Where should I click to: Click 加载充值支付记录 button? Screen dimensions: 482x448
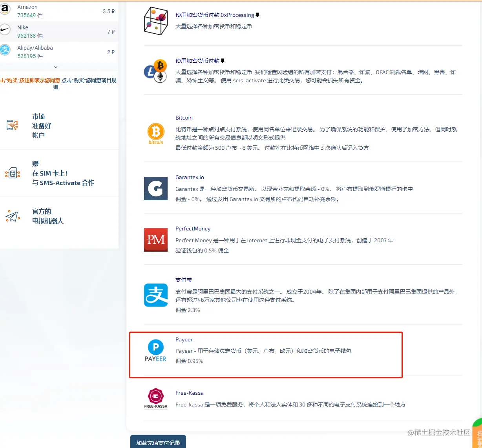[x=158, y=442]
